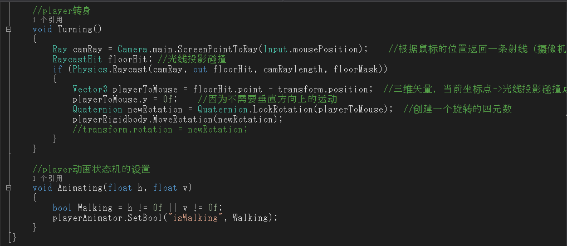567x246 pixels.
Task: Click the floorMask argument
Action: pos(355,69)
